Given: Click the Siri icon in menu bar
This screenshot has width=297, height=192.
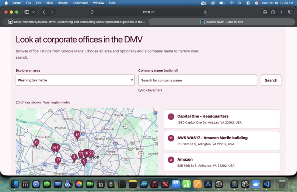Looking at the screenshot, I should tap(256, 3).
